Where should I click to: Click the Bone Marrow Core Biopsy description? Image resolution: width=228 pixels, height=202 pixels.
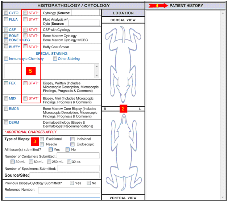coord(70,112)
